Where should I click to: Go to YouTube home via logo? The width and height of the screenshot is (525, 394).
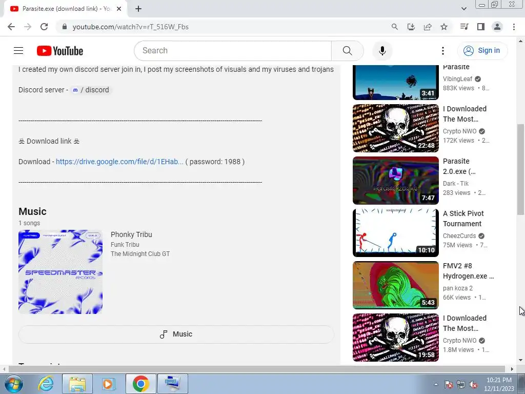click(x=60, y=51)
